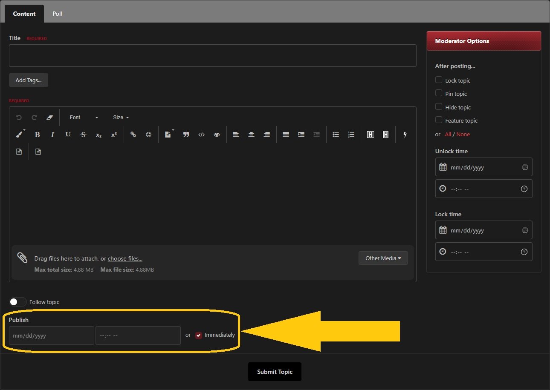The image size is (550, 390).
Task: Insert a bulleted list
Action: tap(336, 135)
